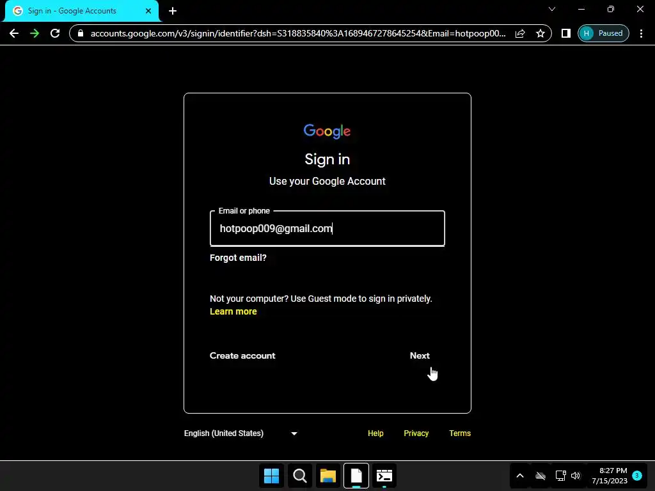The width and height of the screenshot is (655, 491).
Task: Click the Next button
Action: coord(420,355)
